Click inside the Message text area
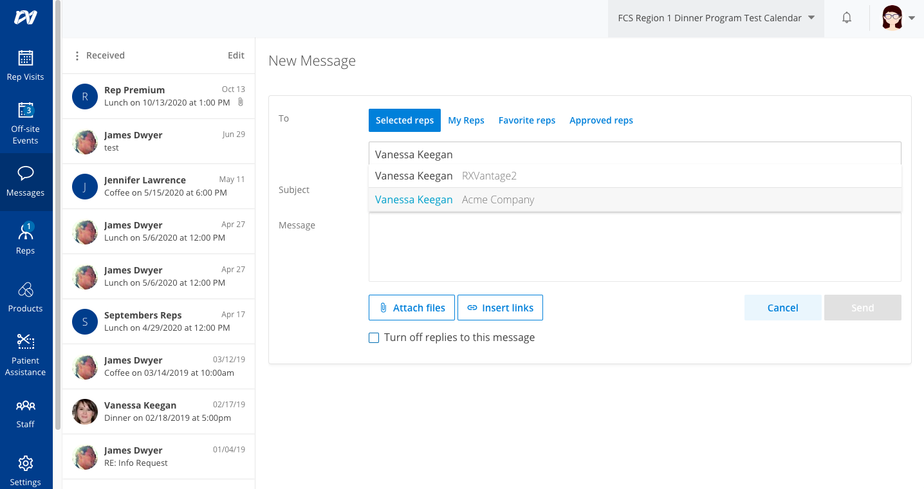The width and height of the screenshot is (924, 489). point(634,248)
